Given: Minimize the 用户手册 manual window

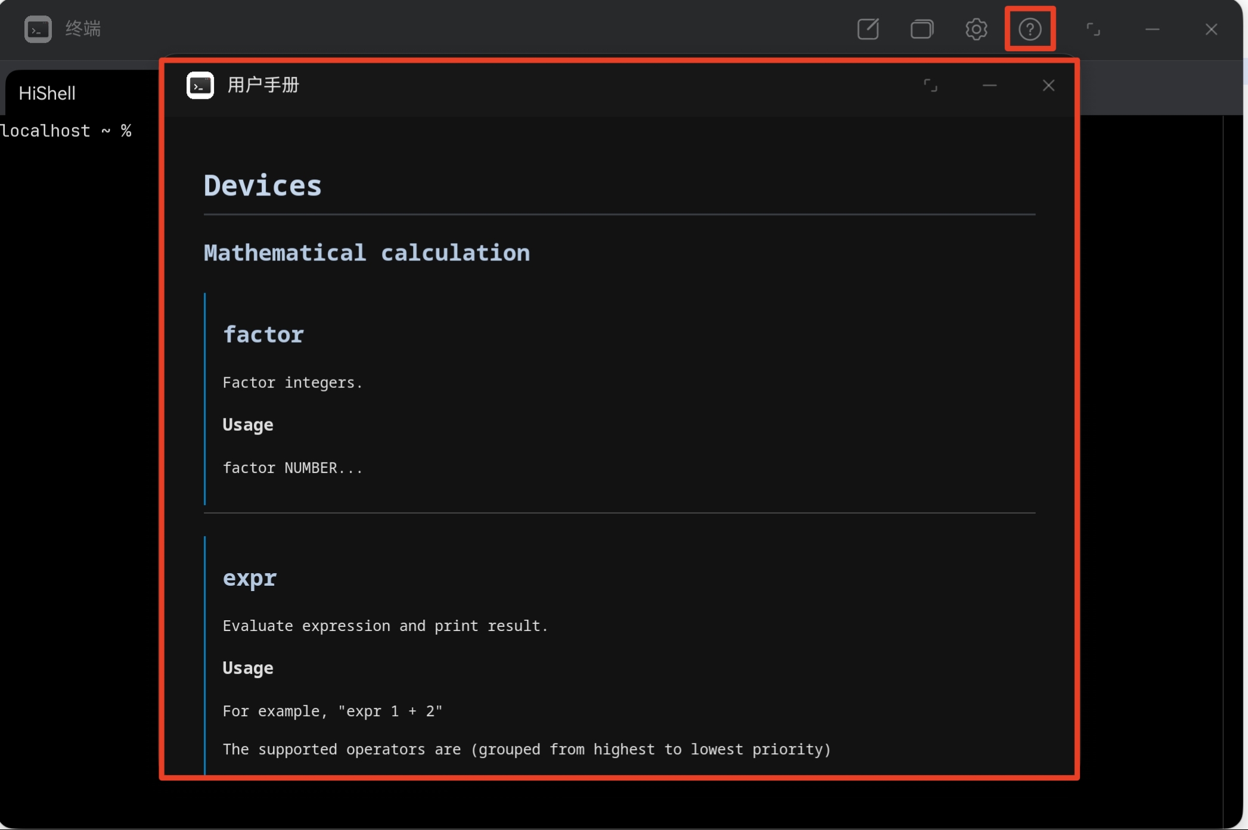Looking at the screenshot, I should [x=989, y=85].
